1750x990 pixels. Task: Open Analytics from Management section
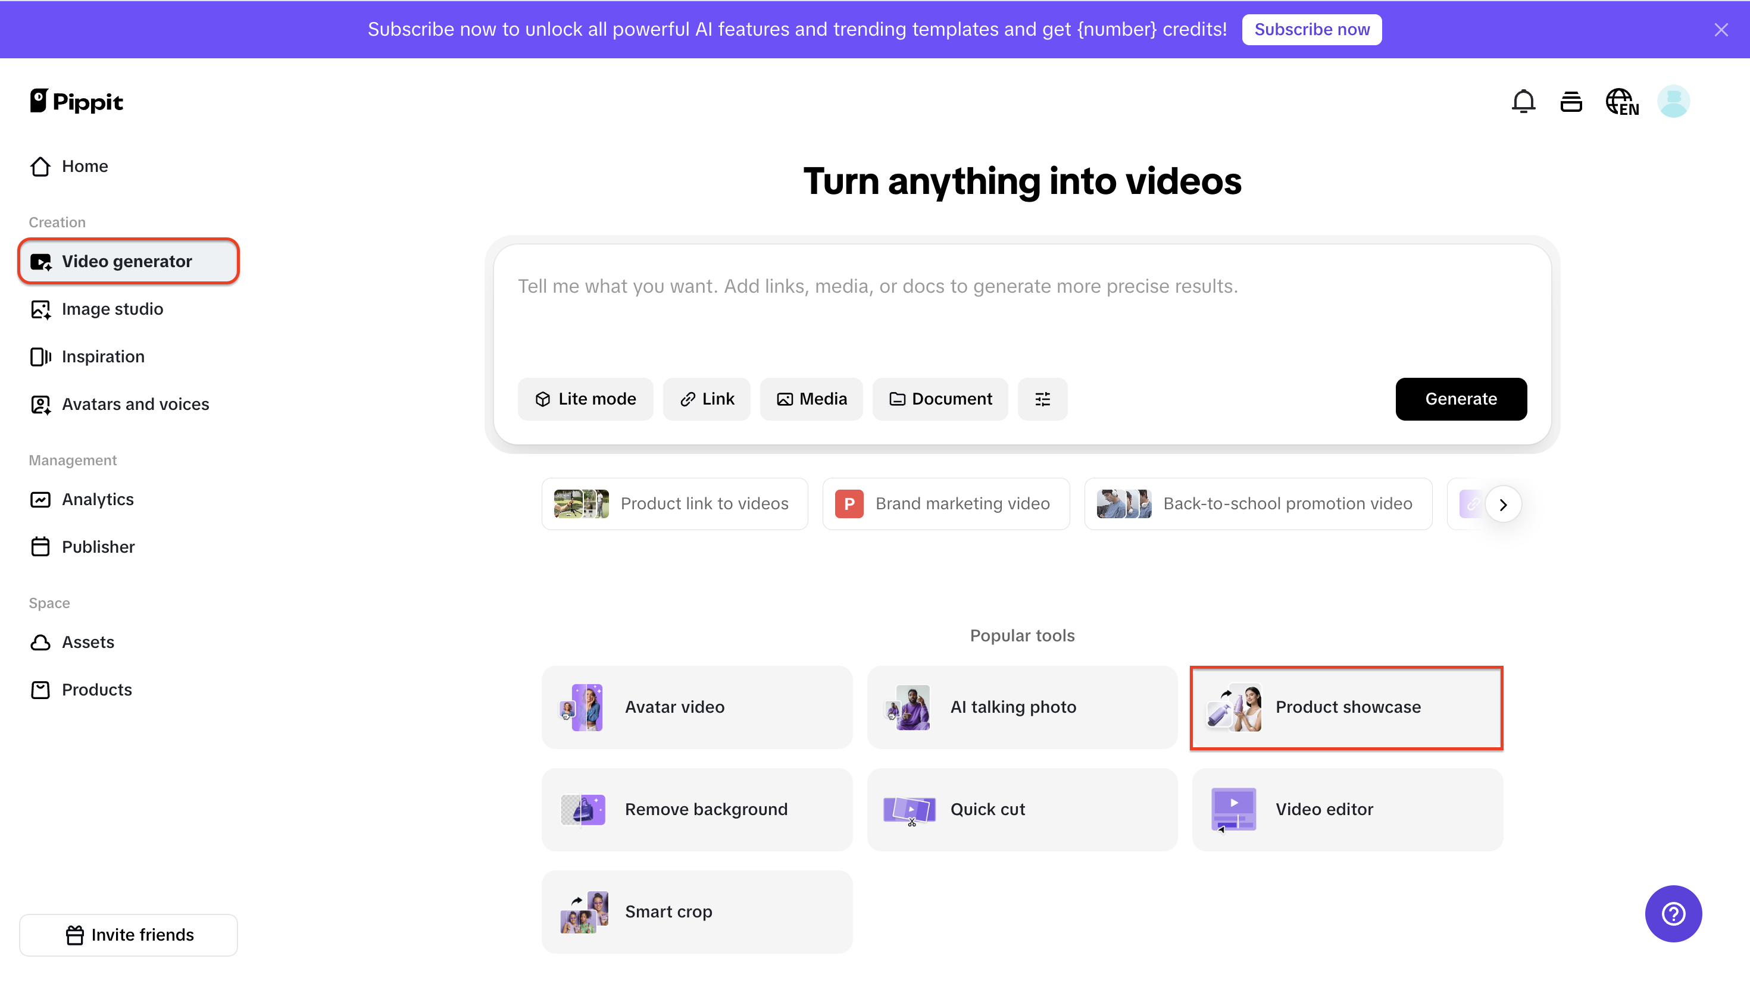(97, 500)
